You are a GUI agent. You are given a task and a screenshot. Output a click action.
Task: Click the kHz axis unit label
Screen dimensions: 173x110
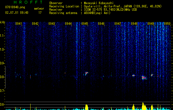point(2,22)
